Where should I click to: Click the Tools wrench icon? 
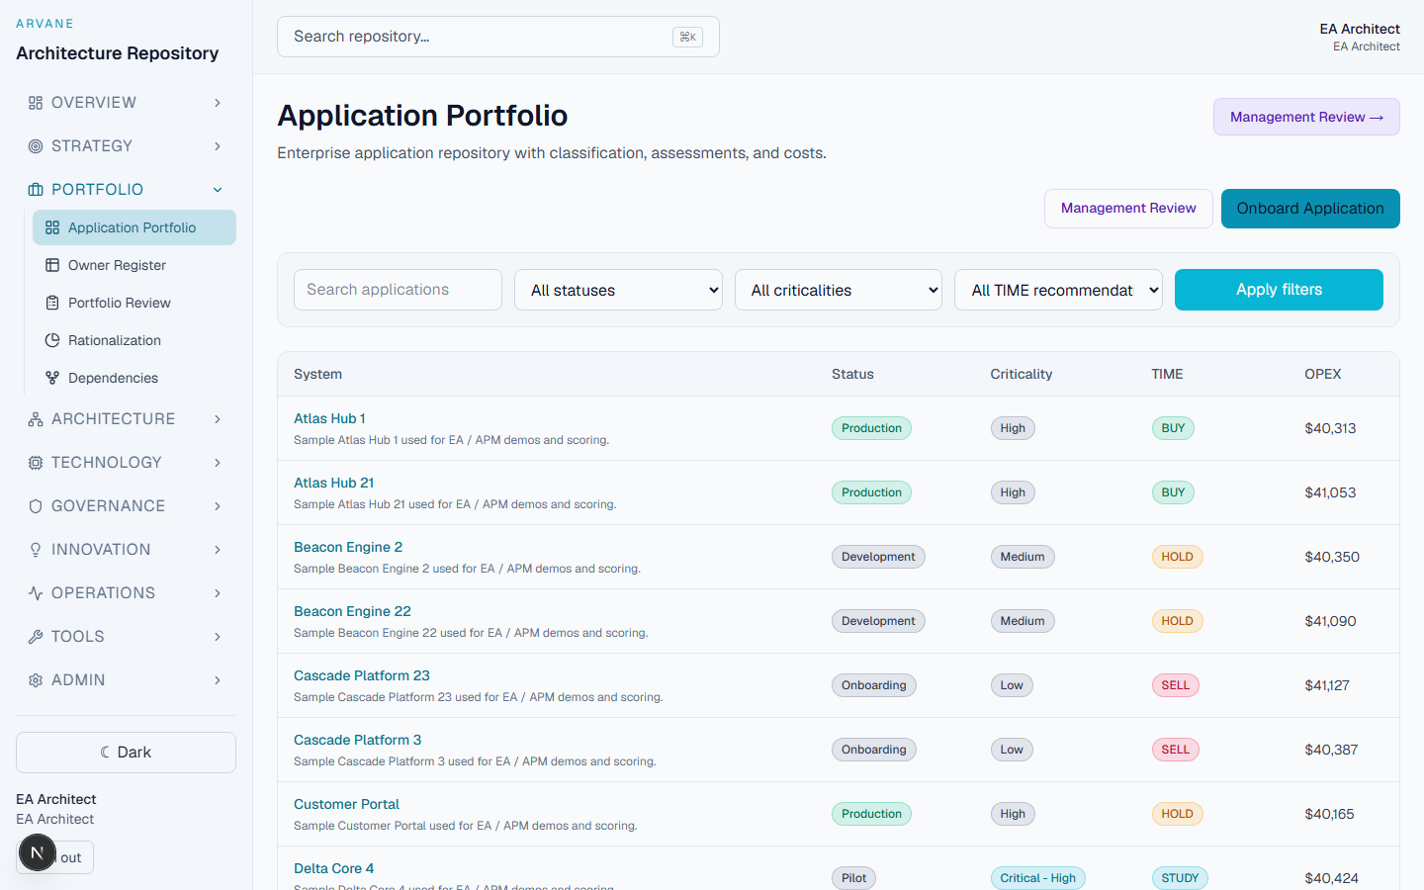(36, 637)
